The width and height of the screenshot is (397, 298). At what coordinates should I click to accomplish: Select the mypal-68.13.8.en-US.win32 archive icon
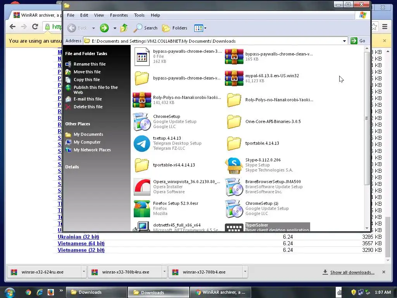tap(234, 78)
